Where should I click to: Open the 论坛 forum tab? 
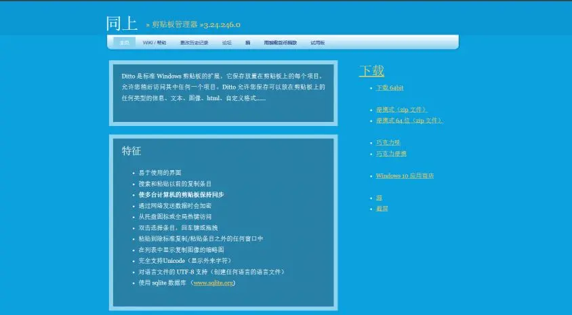pyautogui.click(x=227, y=43)
